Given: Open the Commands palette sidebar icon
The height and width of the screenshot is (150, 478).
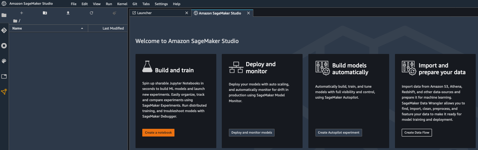Looking at the screenshot, I should tap(4, 61).
